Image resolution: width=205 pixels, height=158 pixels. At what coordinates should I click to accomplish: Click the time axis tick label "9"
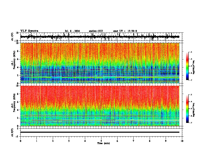[166, 141]
